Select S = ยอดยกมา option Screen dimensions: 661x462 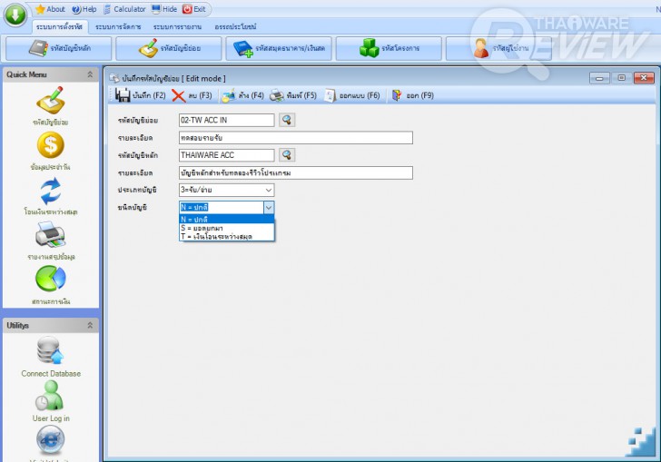click(x=226, y=228)
